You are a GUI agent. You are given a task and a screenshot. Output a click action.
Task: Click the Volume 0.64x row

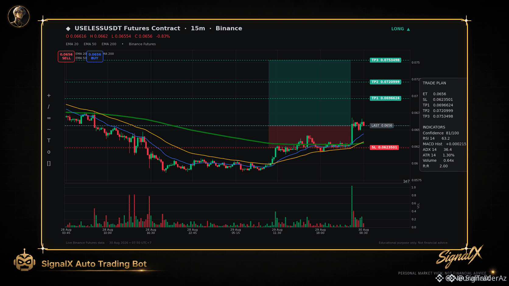click(x=438, y=160)
